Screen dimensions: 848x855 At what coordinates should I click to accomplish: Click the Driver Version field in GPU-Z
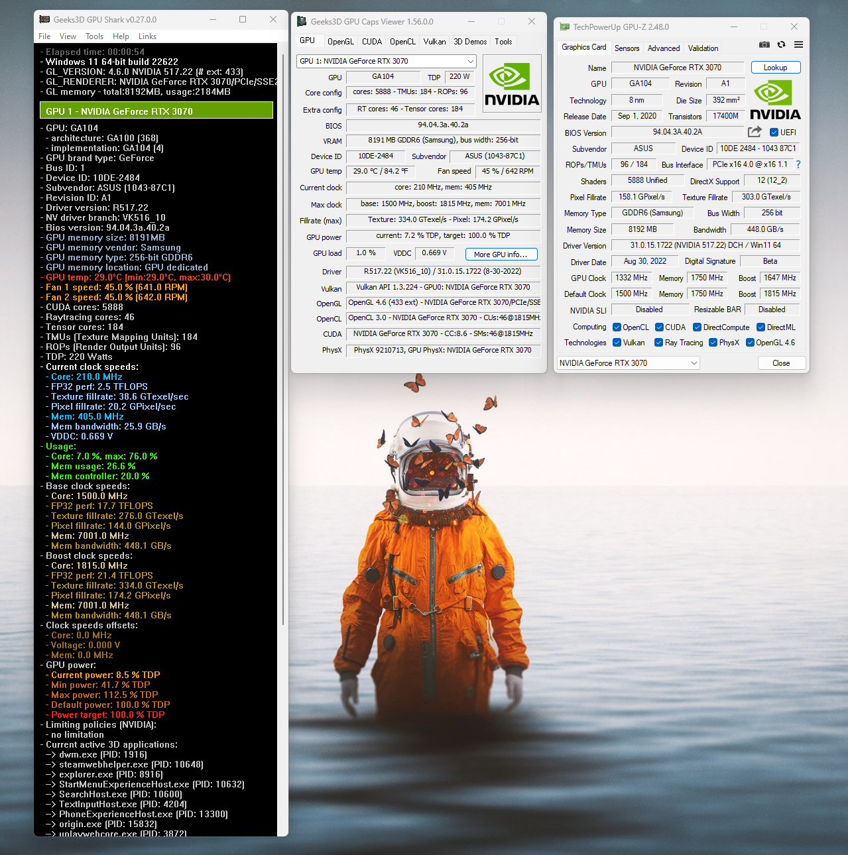pos(705,245)
